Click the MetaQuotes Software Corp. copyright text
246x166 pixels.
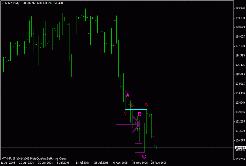tap(34, 159)
